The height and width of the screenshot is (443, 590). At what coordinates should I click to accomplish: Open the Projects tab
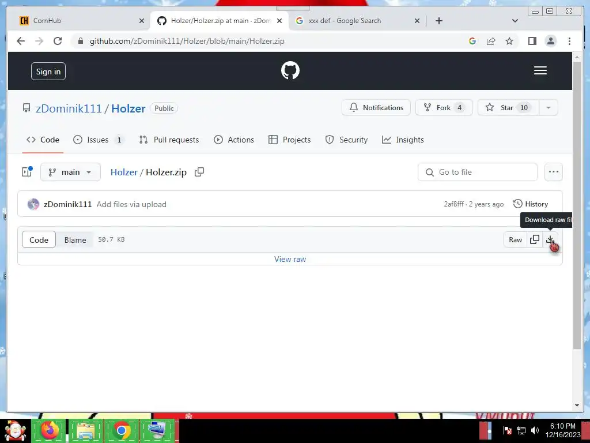click(289, 140)
